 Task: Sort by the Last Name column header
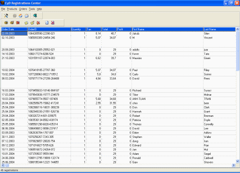click(x=219, y=29)
